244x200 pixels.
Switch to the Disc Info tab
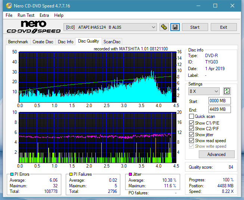pyautogui.click(x=65, y=42)
